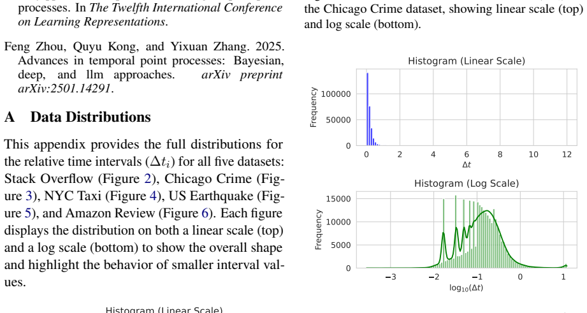Image resolution: width=587 pixels, height=313 pixels.
Task: Click 'The Twelfth International Conference' text
Action: 186,8
